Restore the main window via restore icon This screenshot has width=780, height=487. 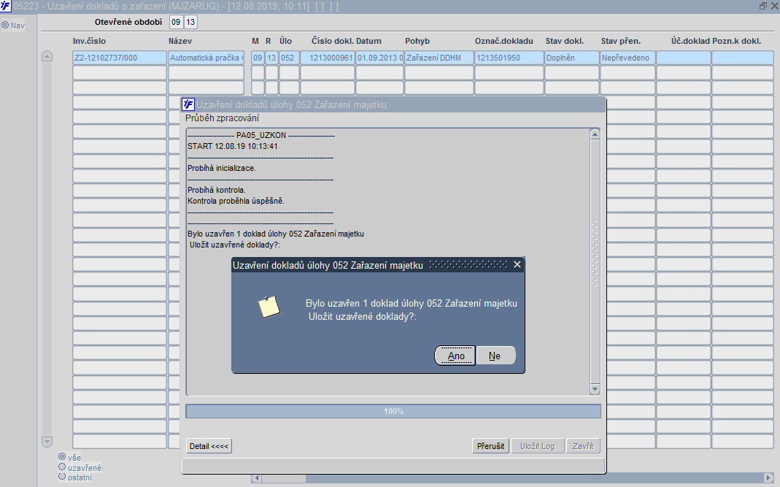click(x=763, y=6)
